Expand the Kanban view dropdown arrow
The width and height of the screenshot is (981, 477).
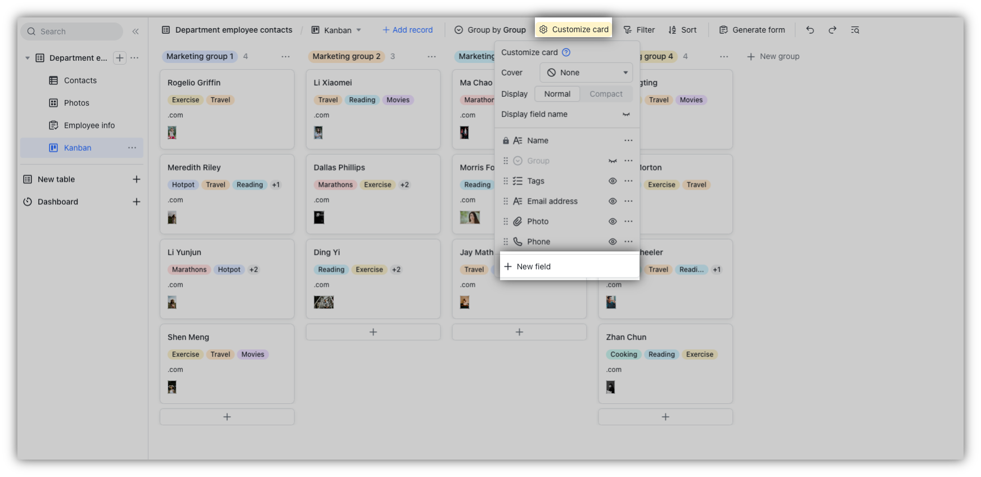(359, 30)
